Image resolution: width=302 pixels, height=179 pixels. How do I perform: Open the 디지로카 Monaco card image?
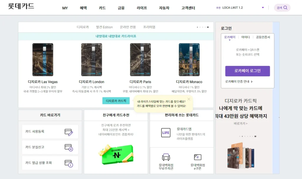[x=189, y=59]
